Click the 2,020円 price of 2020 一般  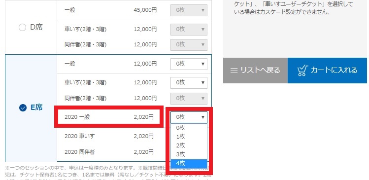coord(143,117)
